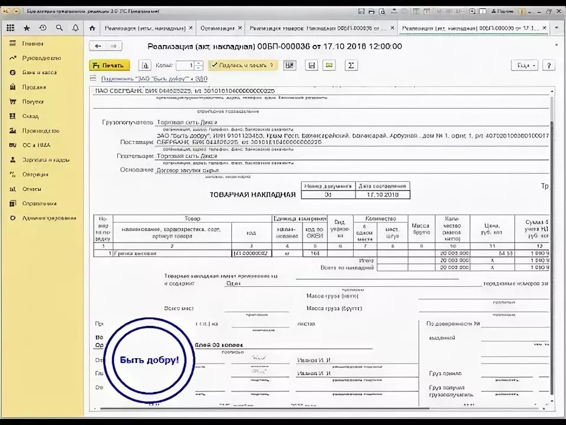Switch to the Организации tab
The image size is (566, 425).
click(218, 28)
